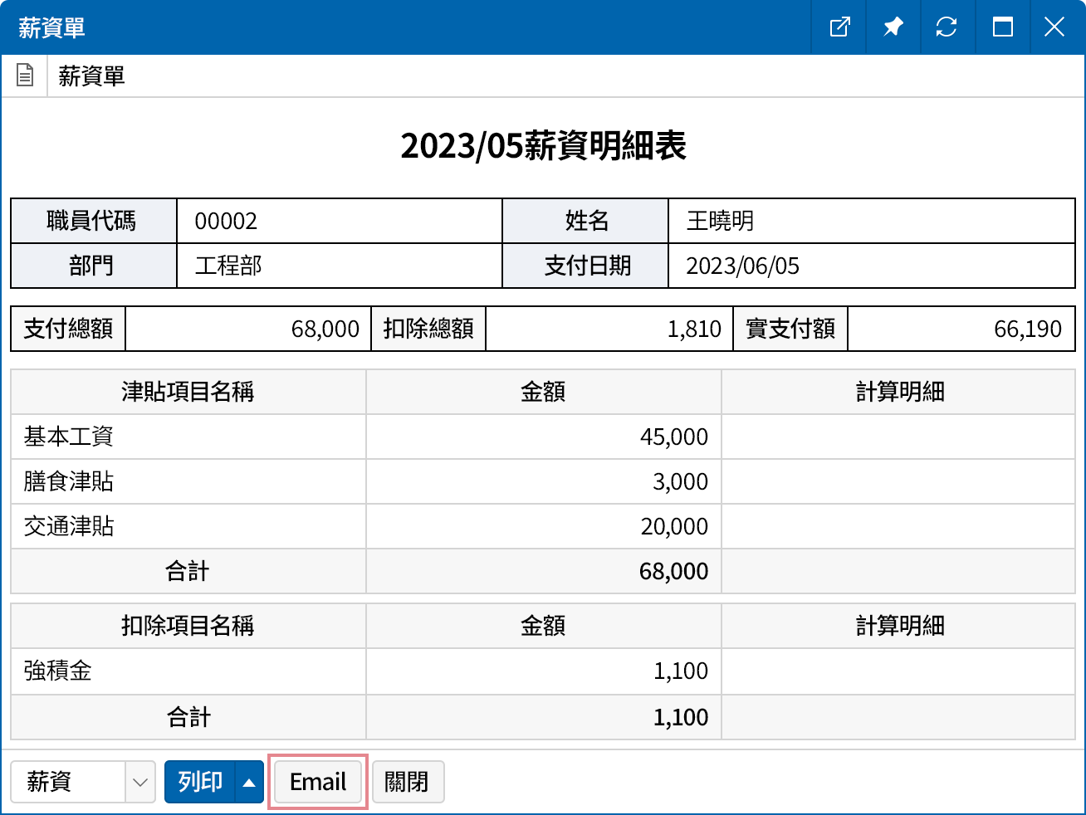1086x815 pixels.
Task: Click the 2023/05薪資明細表 title
Action: tap(543, 147)
